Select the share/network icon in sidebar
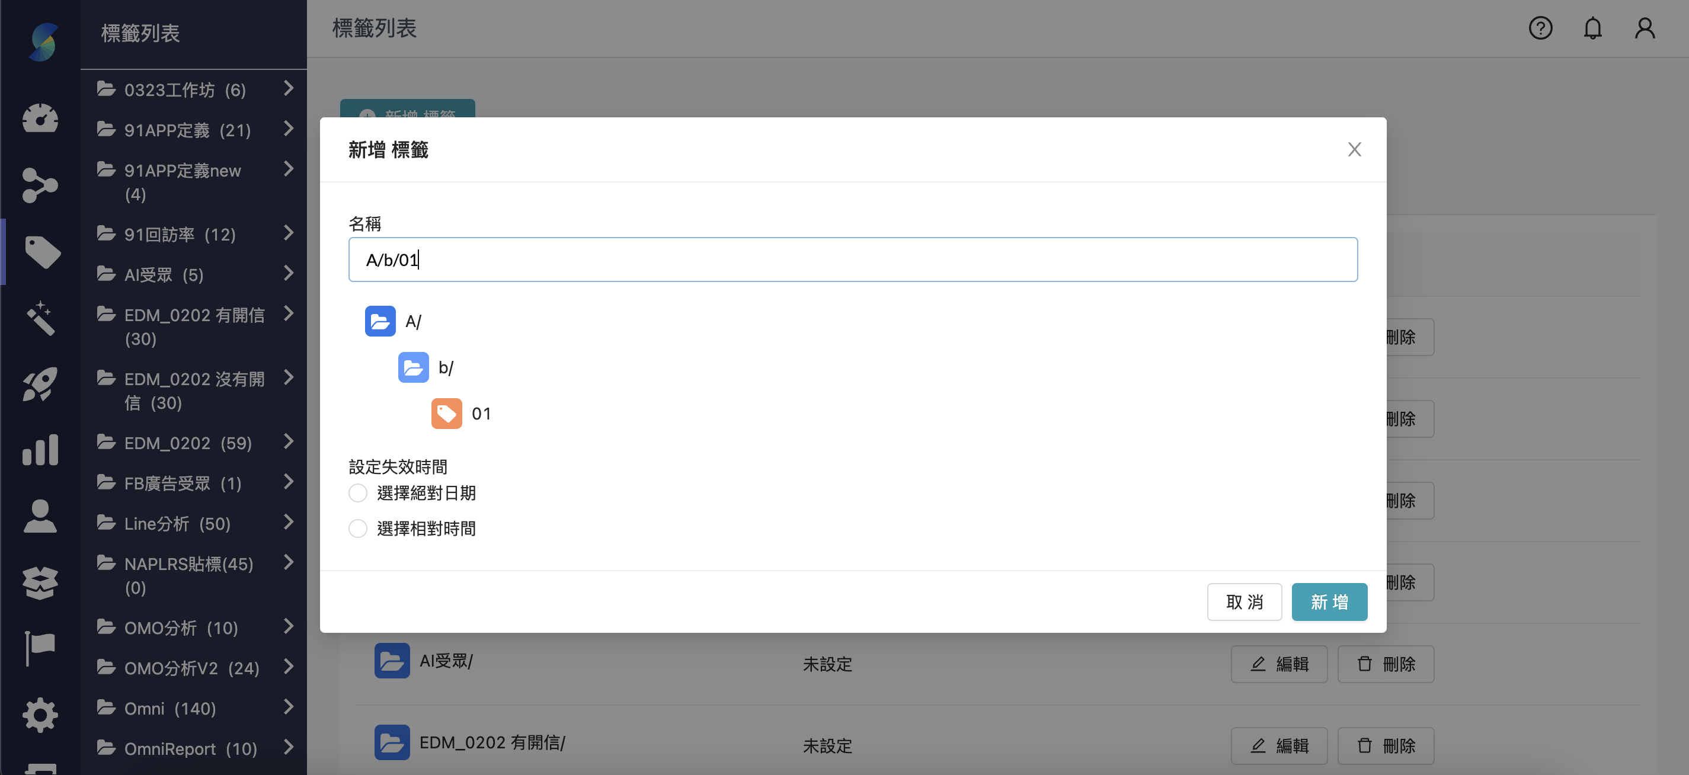1689x775 pixels. coord(40,185)
